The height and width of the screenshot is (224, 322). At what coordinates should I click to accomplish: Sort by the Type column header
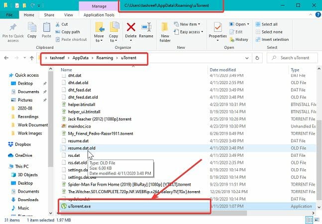click(x=295, y=70)
